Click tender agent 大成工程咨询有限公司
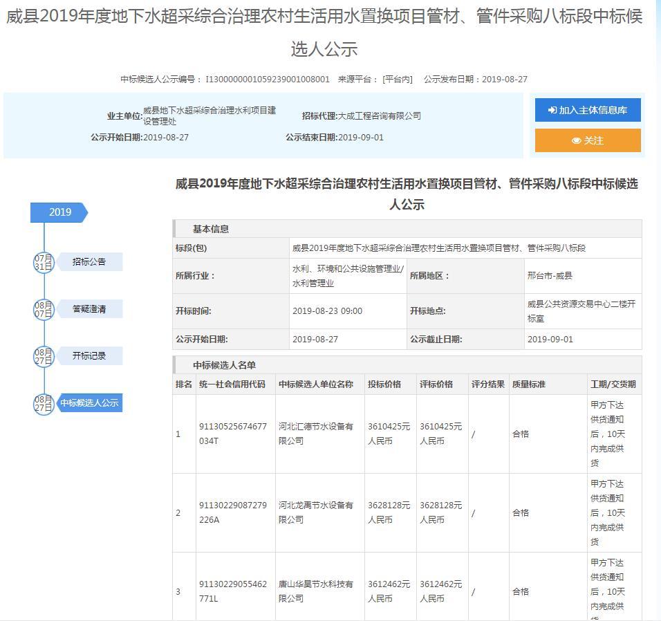Viewport: 661px width, 621px height. click(x=379, y=116)
